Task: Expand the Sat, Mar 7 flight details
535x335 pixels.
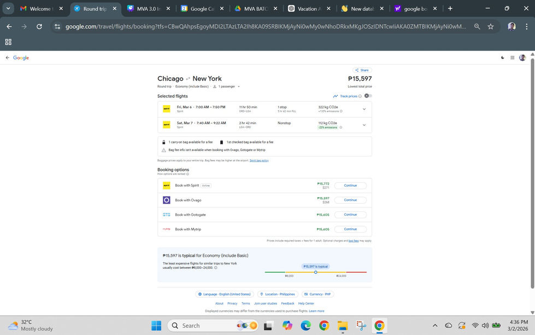Action: [364, 125]
